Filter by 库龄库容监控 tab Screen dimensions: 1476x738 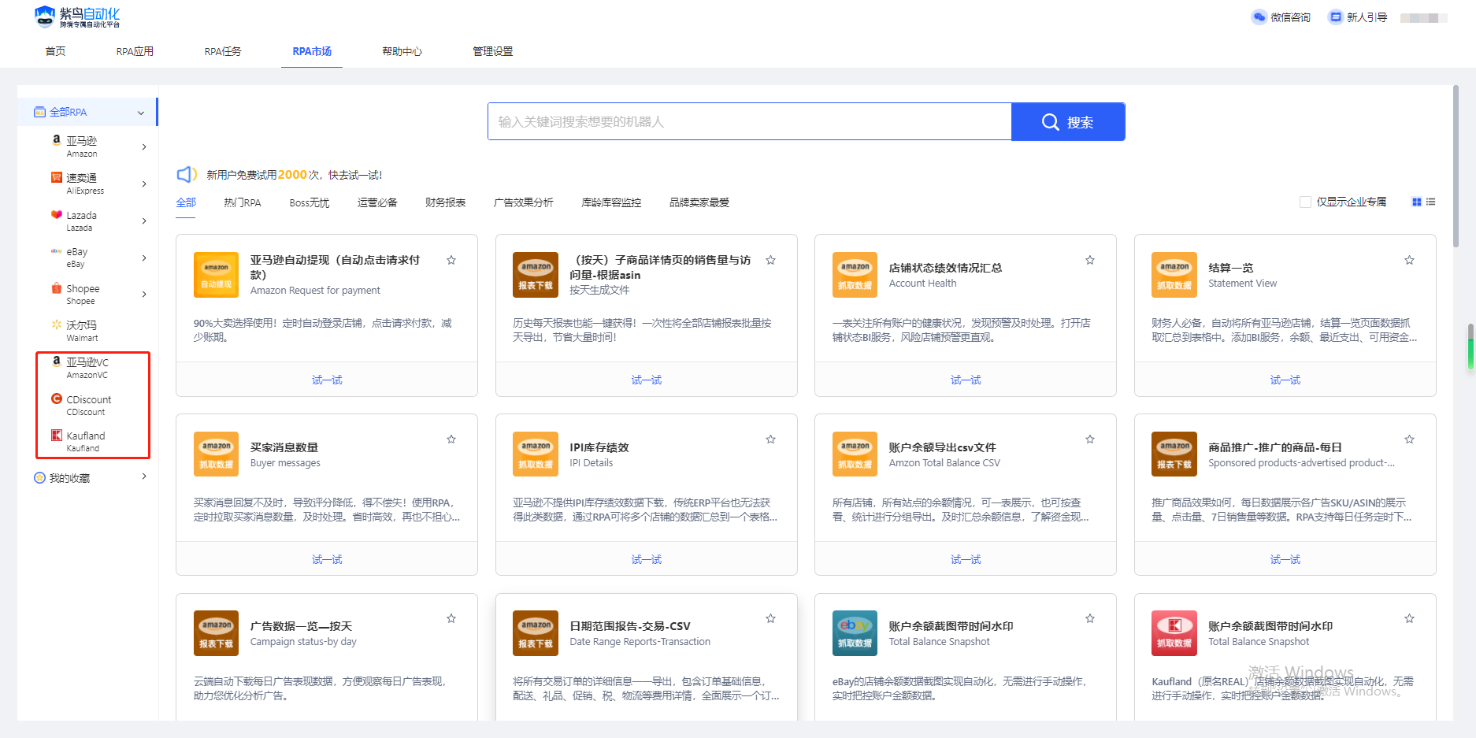tap(611, 202)
